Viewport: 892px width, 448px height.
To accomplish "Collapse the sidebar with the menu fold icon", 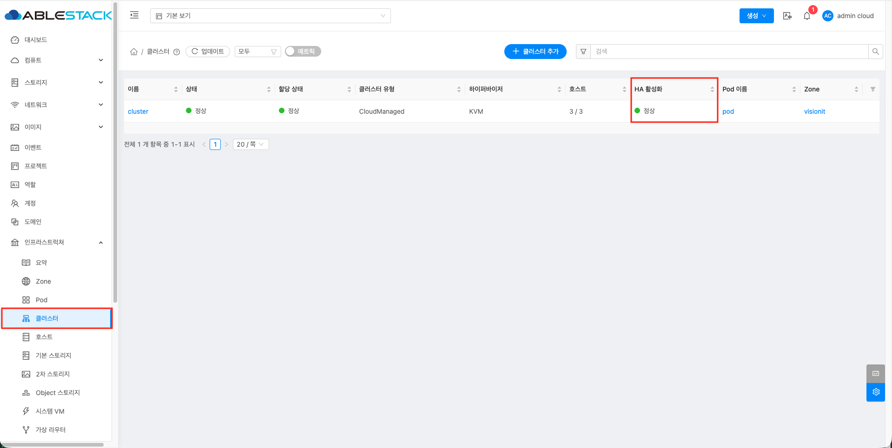I will pos(134,15).
